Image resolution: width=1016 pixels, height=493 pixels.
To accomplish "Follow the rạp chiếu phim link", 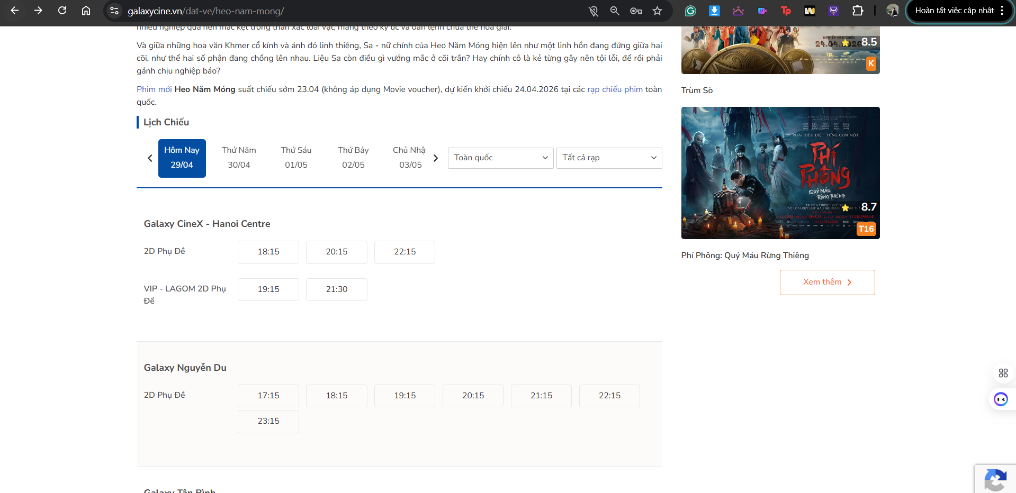I will pos(615,89).
